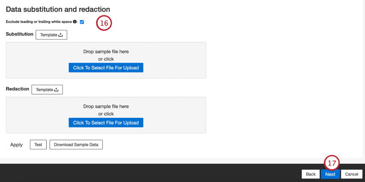
Task: Toggle Exclude leading or trailing white space checkbox
Action: coord(82,22)
